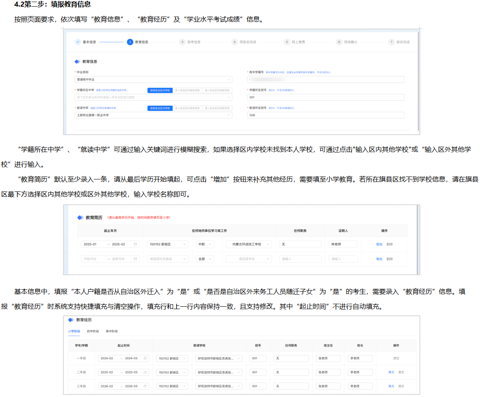Open the 中职 school type dropdown
Image resolution: width=480 pixels, height=397 pixels.
[205, 244]
